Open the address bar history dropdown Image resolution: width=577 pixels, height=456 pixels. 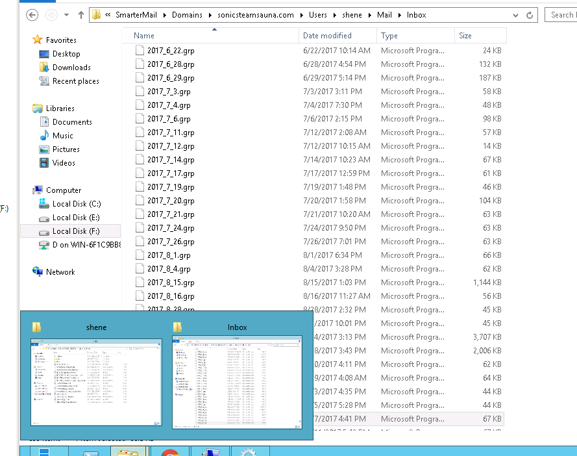517,15
